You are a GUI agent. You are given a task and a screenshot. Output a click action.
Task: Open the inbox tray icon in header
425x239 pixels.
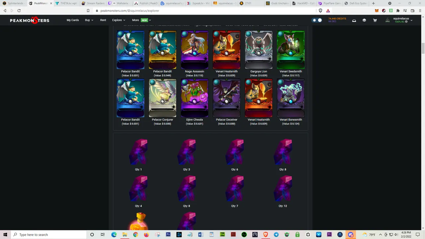coord(354,20)
